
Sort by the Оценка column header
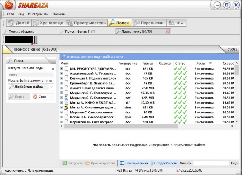coord(165,63)
